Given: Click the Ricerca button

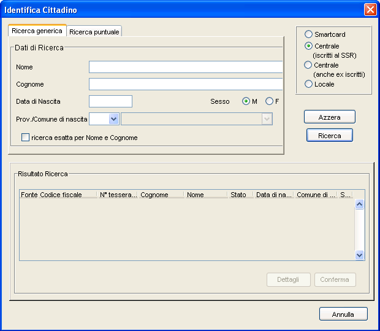Looking at the screenshot, I should click(x=329, y=136).
